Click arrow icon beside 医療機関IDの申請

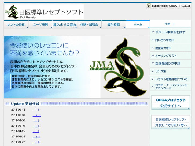tap(153, 63)
